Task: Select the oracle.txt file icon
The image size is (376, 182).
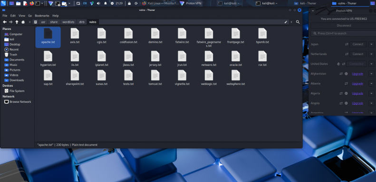Action: pyautogui.click(x=236, y=56)
